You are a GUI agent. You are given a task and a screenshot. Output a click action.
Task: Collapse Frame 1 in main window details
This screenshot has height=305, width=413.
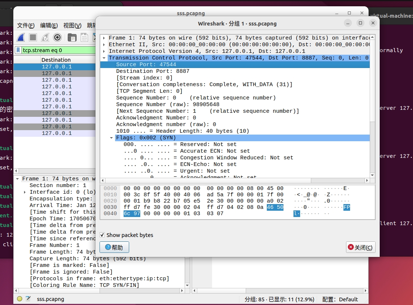click(x=17, y=179)
